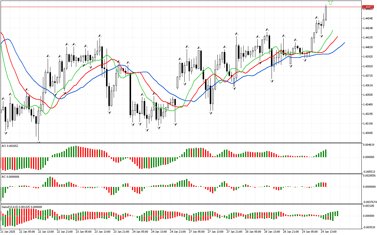Image resolution: width=377 pixels, height=235 pixels.
Task: Click price level 1.44030 on the axis
Action: coord(368,47)
